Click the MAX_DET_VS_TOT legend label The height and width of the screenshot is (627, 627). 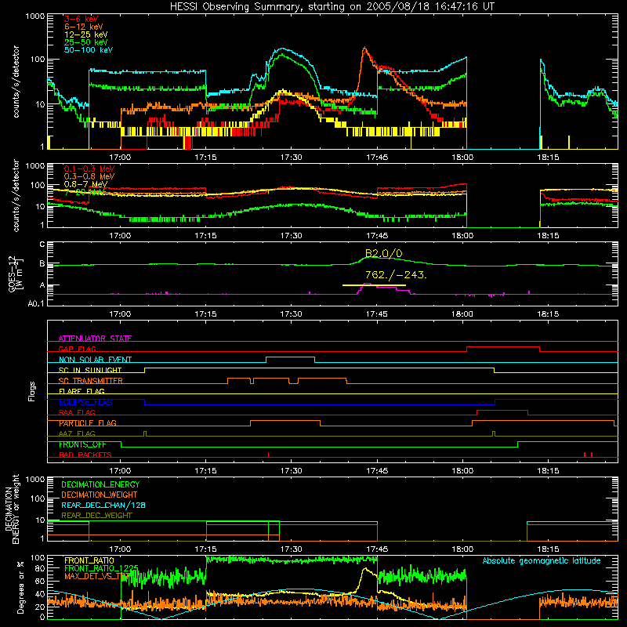click(97, 576)
